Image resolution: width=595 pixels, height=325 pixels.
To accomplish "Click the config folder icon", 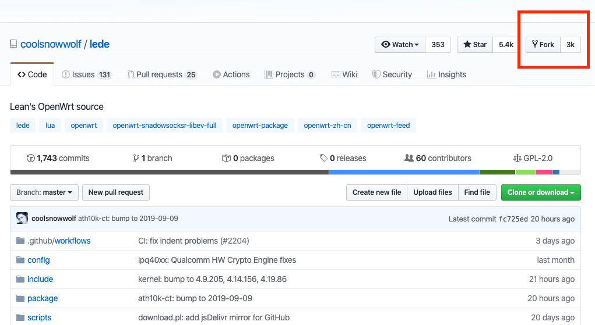I will (x=20, y=260).
